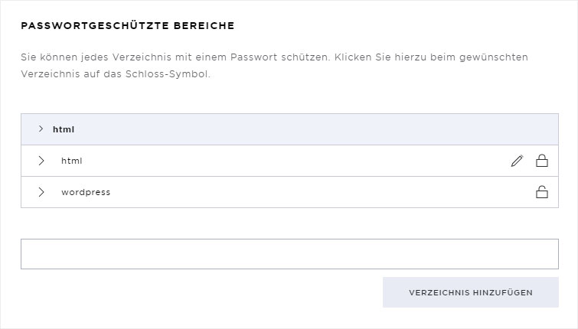Select the wordpress folder name
The width and height of the screenshot is (578, 329).
[x=86, y=192]
